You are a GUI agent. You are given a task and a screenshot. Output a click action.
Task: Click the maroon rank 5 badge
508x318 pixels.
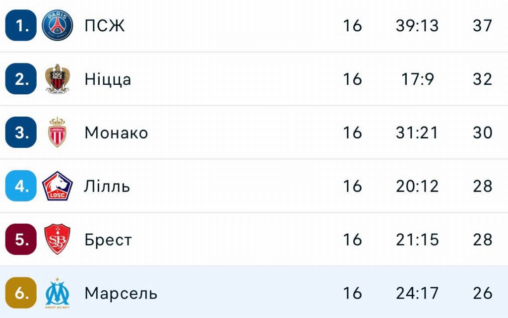click(x=21, y=240)
